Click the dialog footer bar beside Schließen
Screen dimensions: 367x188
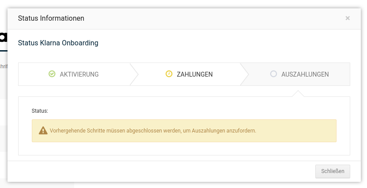(x=162, y=171)
